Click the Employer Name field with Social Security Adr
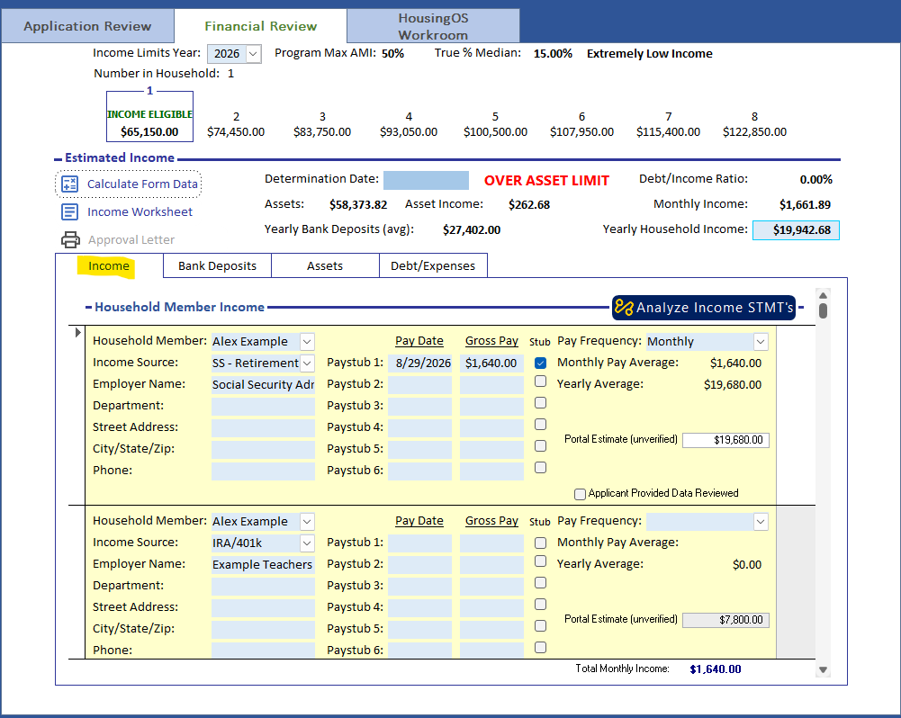 (x=263, y=385)
